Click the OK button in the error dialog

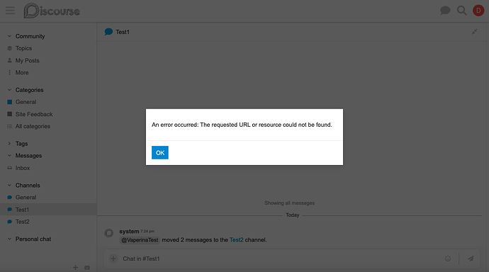(x=160, y=153)
